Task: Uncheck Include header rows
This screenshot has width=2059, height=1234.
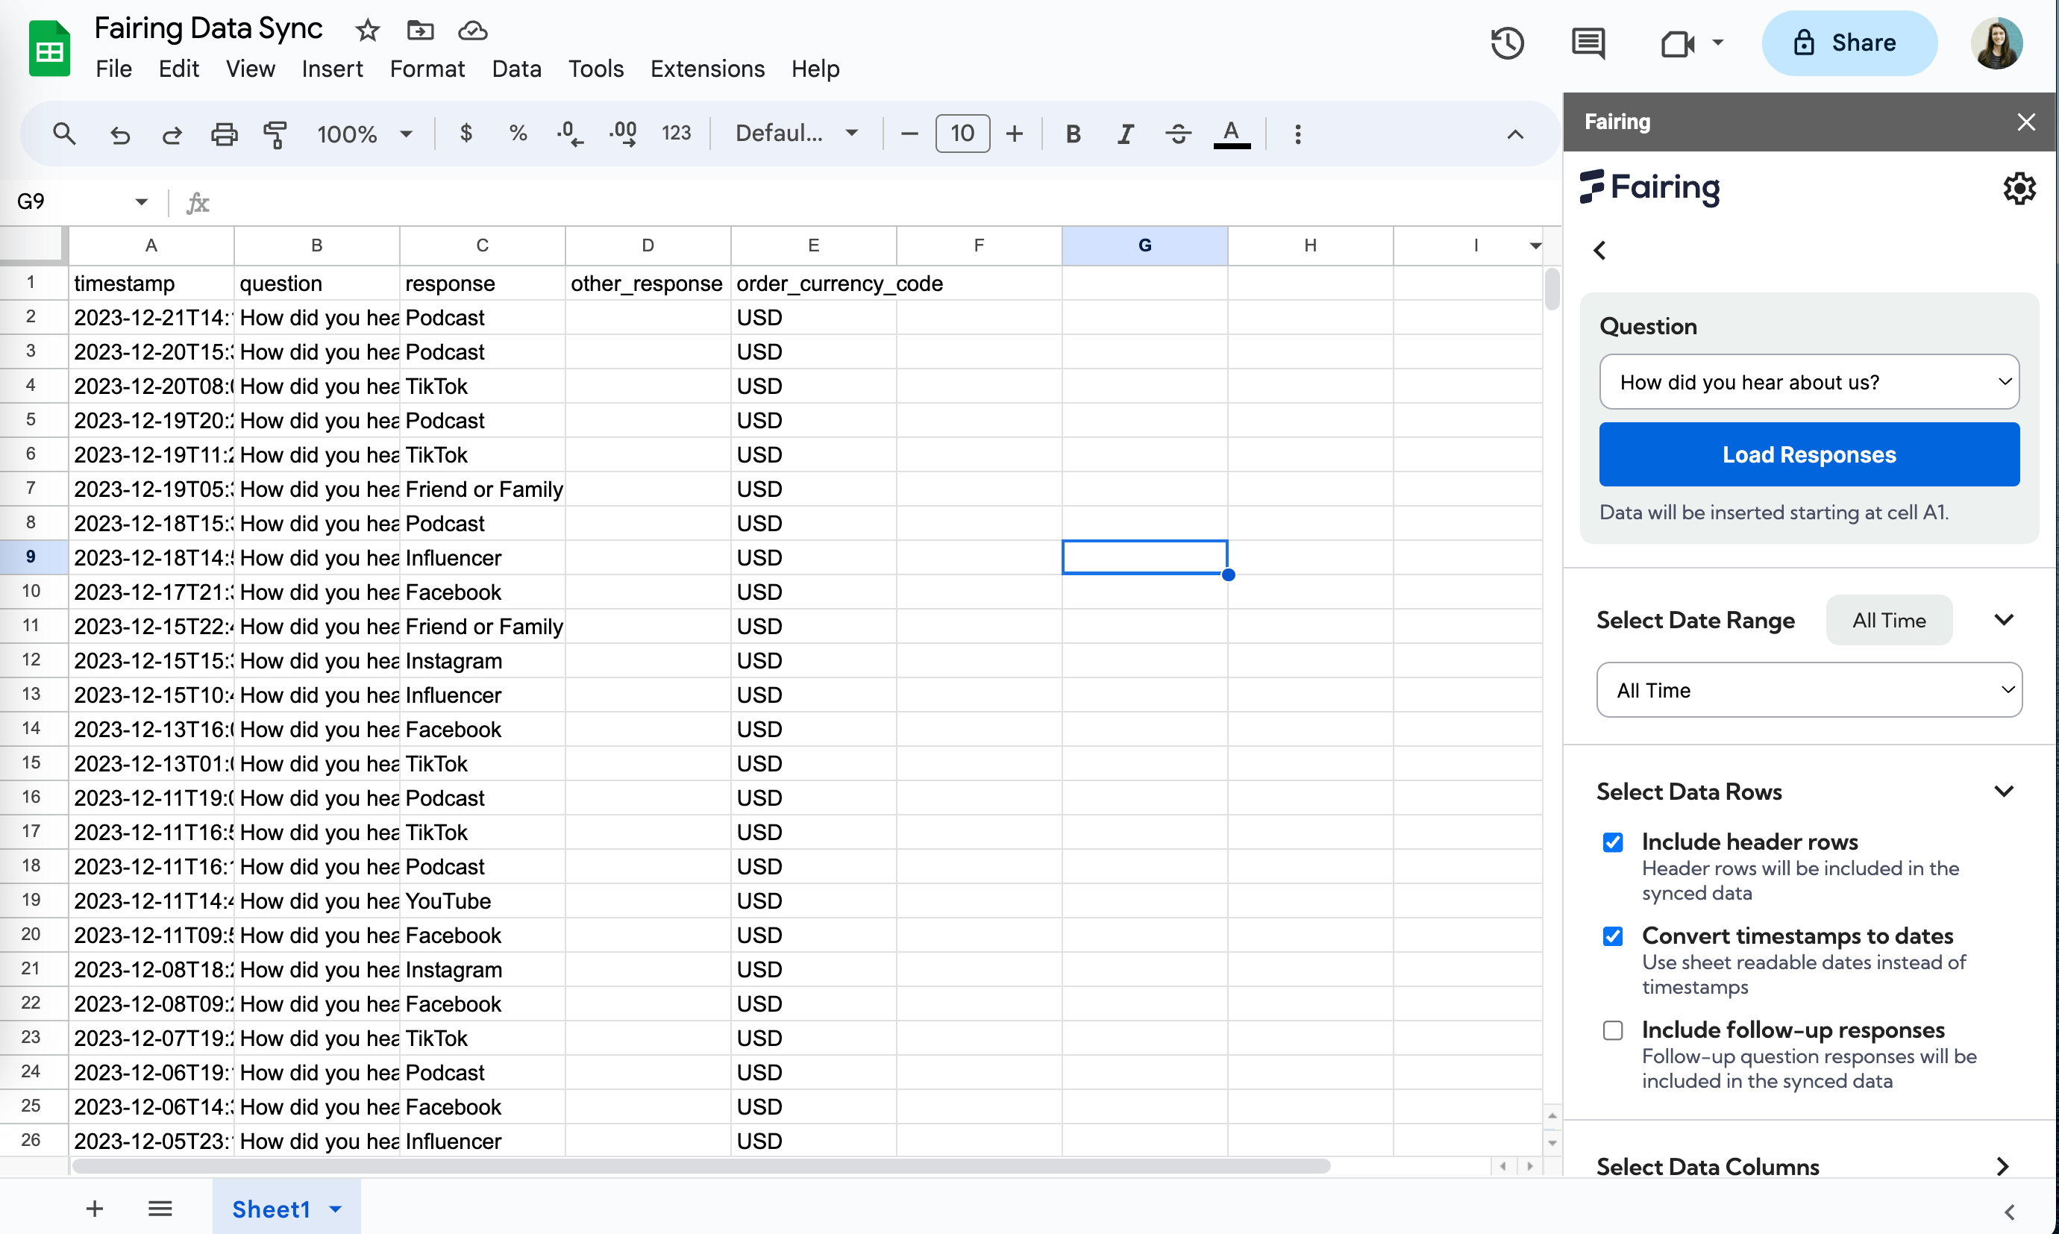Action: click(x=1613, y=842)
